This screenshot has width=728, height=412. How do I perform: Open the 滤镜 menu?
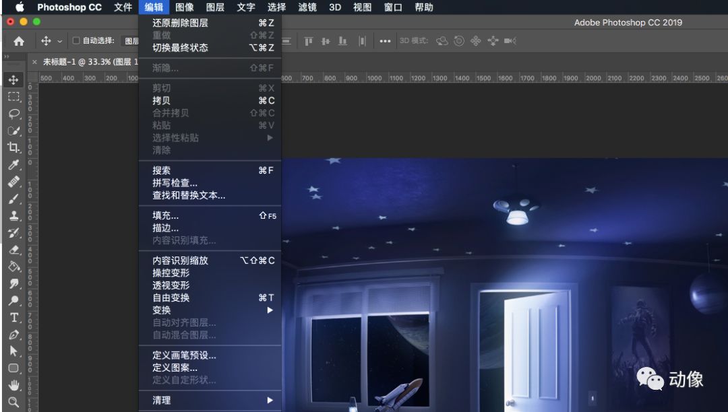(307, 7)
